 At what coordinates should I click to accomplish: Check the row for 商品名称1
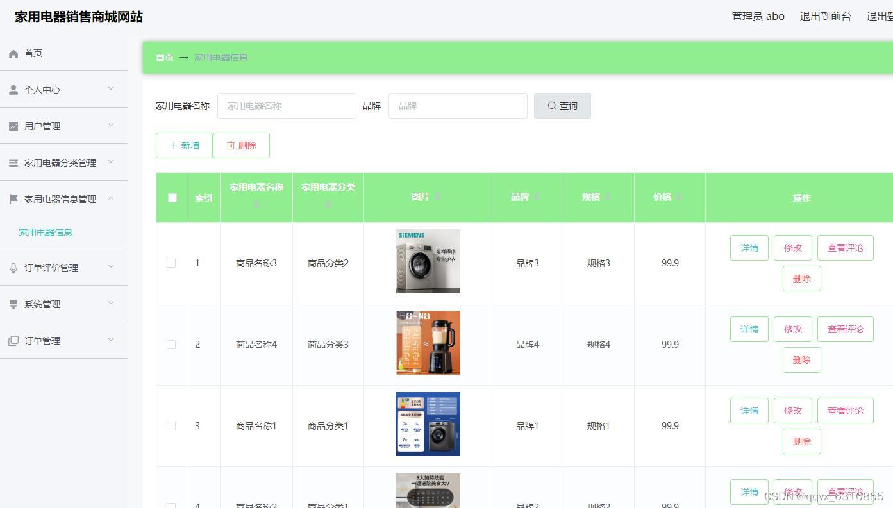click(171, 426)
